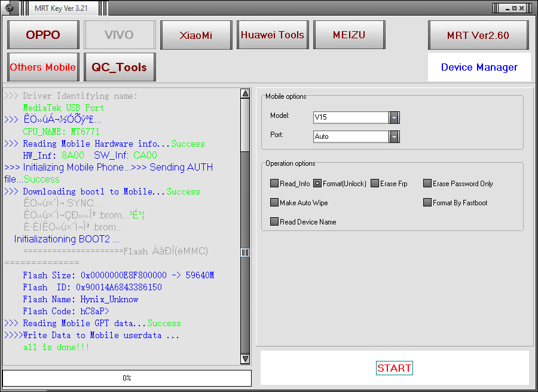Enable the Read_Info checkbox
Screen dimensions: 538x392
coord(274,184)
